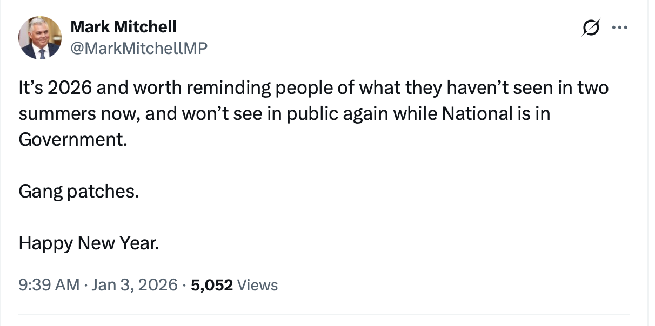Click the @MarkMitchellMP handle
Viewport: 655px width, 326px height.
139,48
